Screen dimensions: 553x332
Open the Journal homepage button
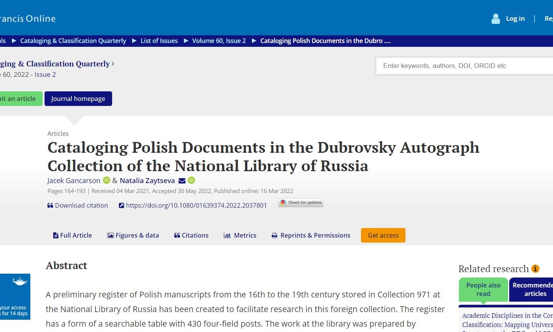click(x=78, y=99)
